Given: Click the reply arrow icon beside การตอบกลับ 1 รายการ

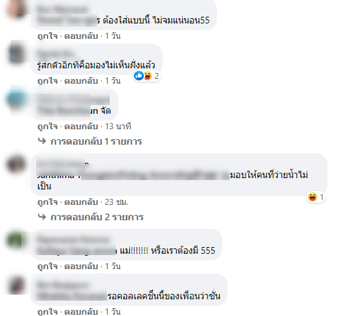Looking at the screenshot, I should pyautogui.click(x=41, y=141).
